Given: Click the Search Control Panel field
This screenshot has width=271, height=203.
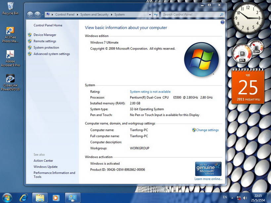Looking at the screenshot, I should (x=191, y=15).
